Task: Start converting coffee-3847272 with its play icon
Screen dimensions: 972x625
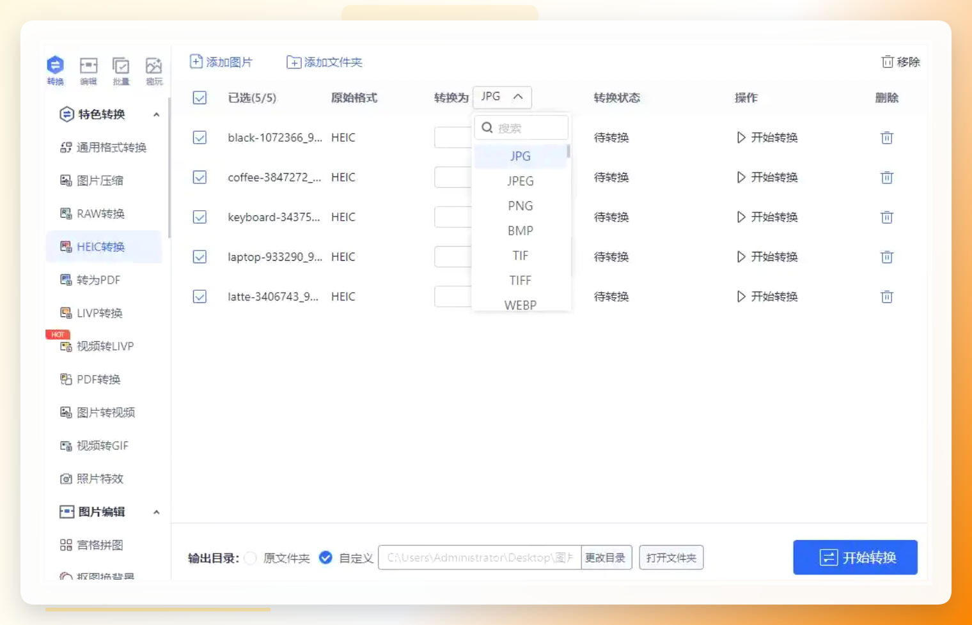Action: pyautogui.click(x=741, y=177)
